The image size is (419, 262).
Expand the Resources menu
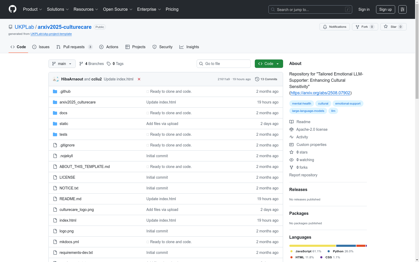click(x=86, y=9)
